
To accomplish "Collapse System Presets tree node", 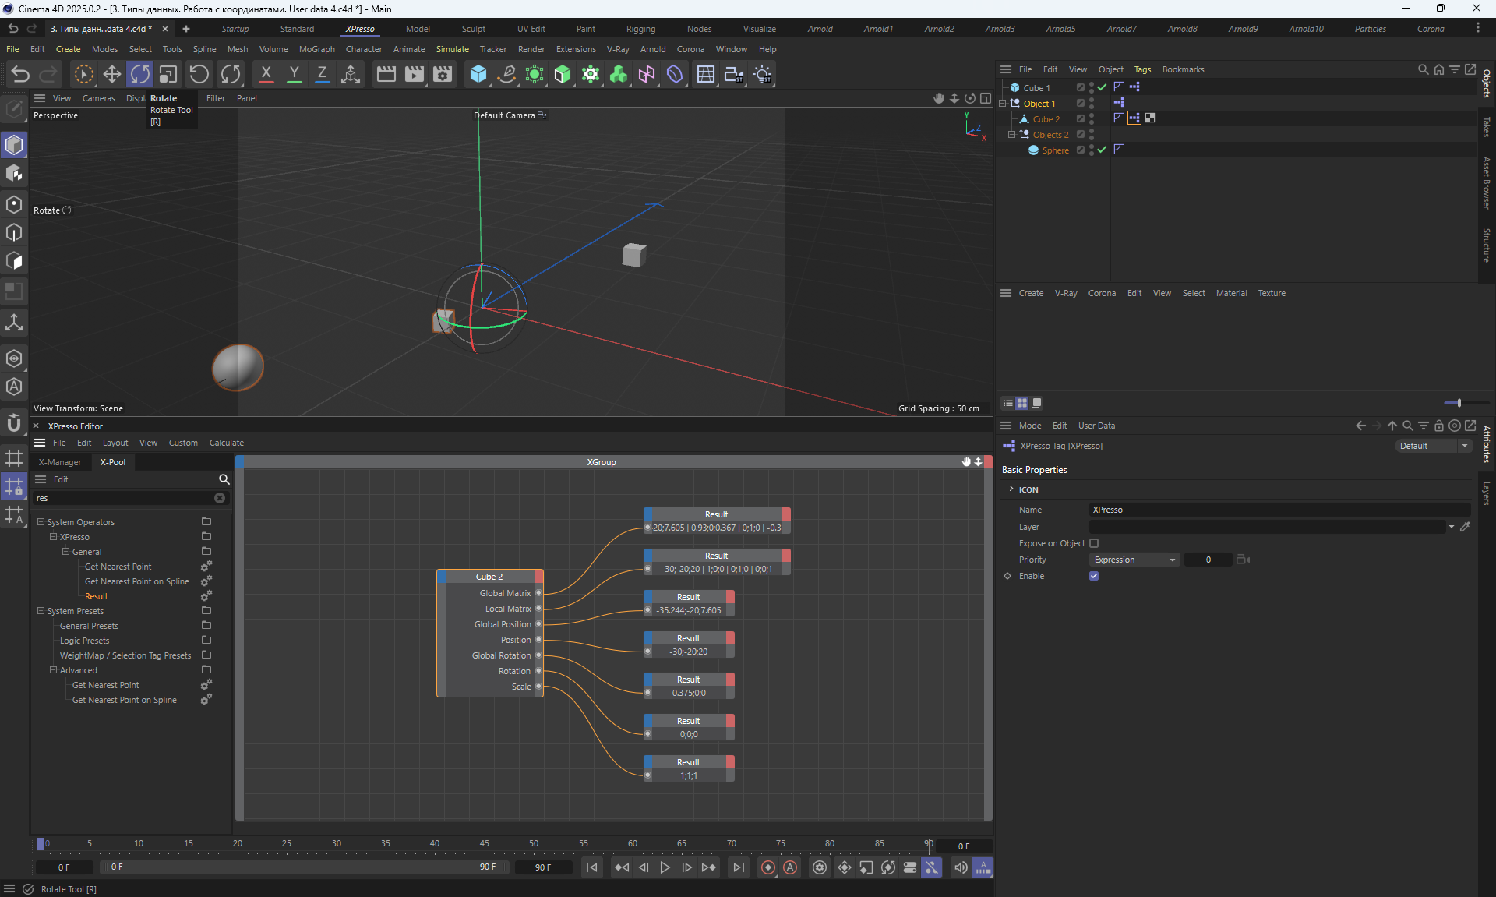I will click(41, 611).
